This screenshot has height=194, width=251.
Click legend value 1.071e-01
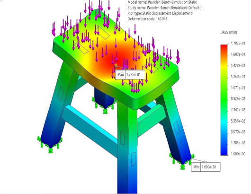coord(238,88)
